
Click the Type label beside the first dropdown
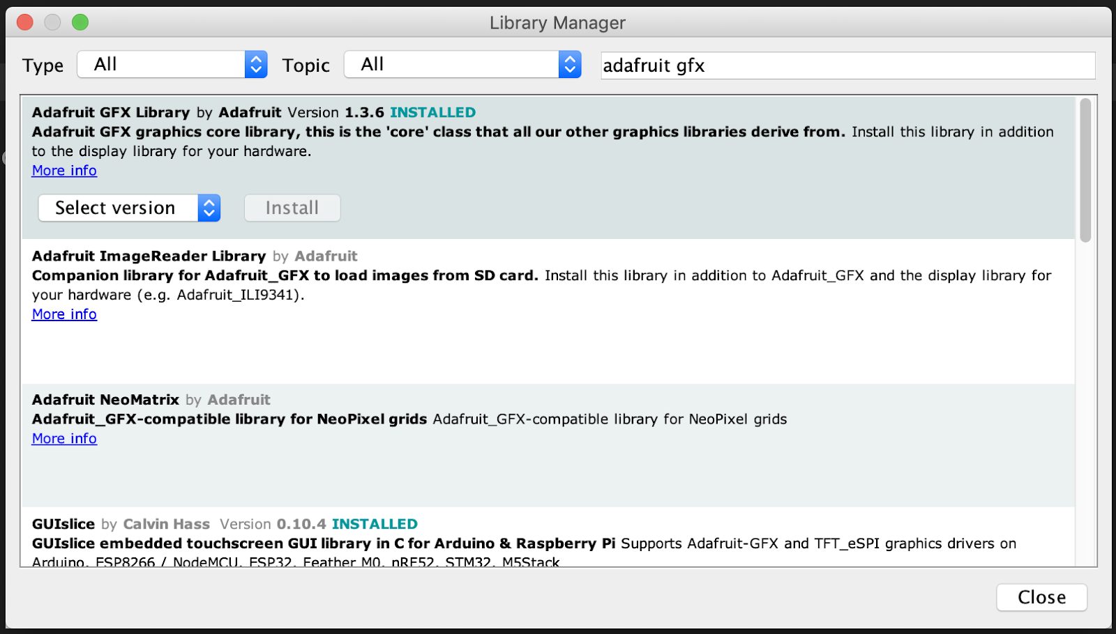[x=43, y=65]
